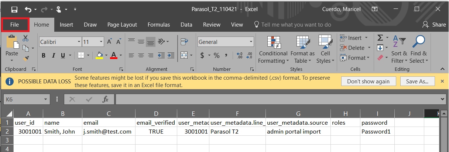Image resolution: width=449 pixels, height=152 pixels.
Task: Toggle Italic formatting
Action: (53, 56)
